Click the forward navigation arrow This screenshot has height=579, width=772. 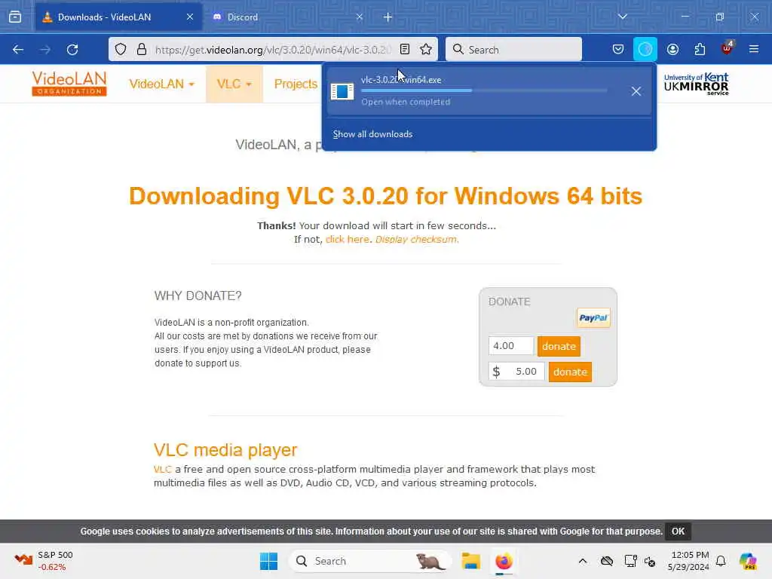click(45, 49)
